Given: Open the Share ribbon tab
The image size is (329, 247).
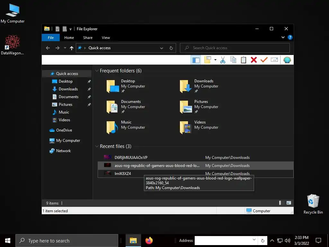Looking at the screenshot, I should 88,38.
